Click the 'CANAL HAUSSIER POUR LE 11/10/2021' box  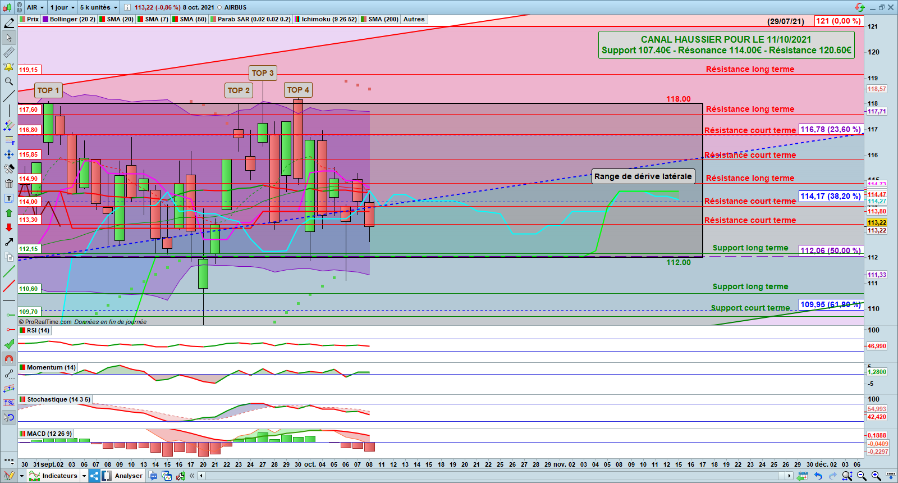click(x=726, y=45)
